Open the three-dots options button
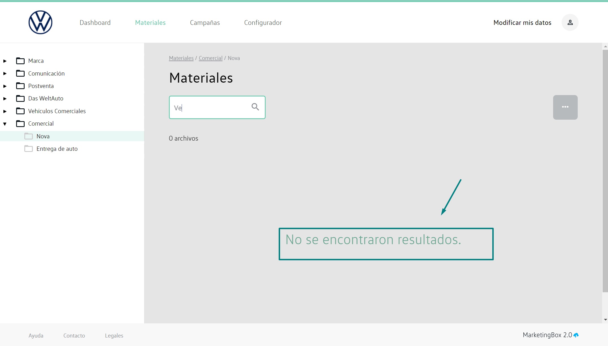 (565, 107)
